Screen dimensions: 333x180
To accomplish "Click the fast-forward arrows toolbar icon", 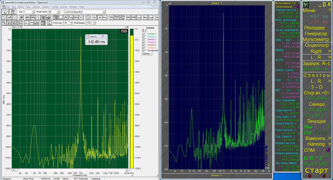I will coord(28,17).
